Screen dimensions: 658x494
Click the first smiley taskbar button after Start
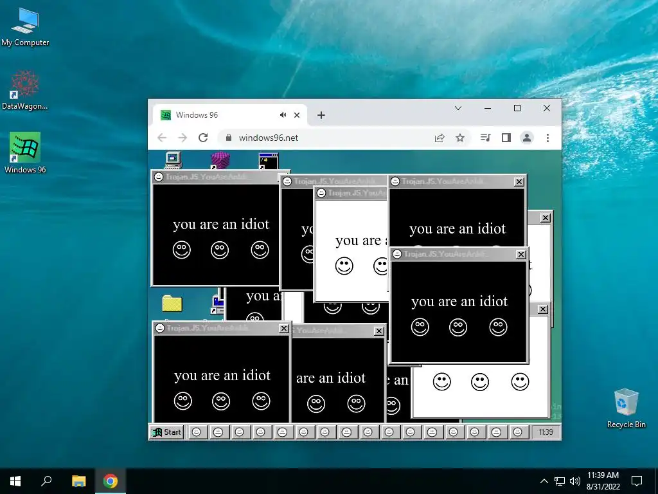[197, 432]
